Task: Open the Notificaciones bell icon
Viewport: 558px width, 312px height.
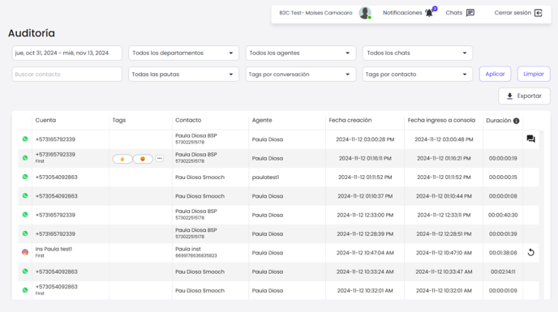Action: [x=429, y=13]
